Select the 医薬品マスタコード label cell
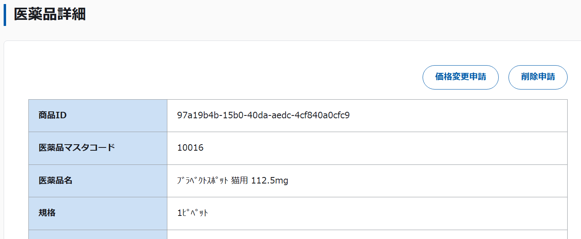581x239 pixels. click(98, 148)
